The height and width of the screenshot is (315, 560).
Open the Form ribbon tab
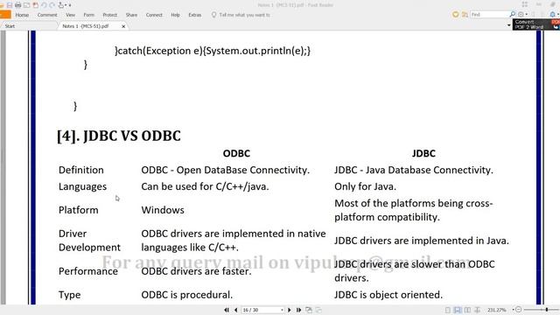coord(89,15)
